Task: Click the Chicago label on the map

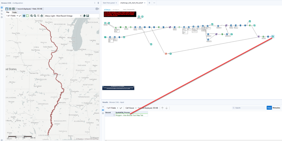Action: 70,50
